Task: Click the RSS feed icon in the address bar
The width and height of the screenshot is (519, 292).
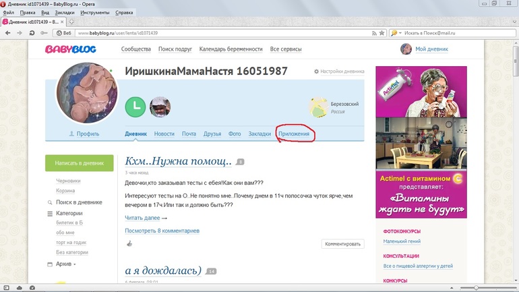Action: 373,32
